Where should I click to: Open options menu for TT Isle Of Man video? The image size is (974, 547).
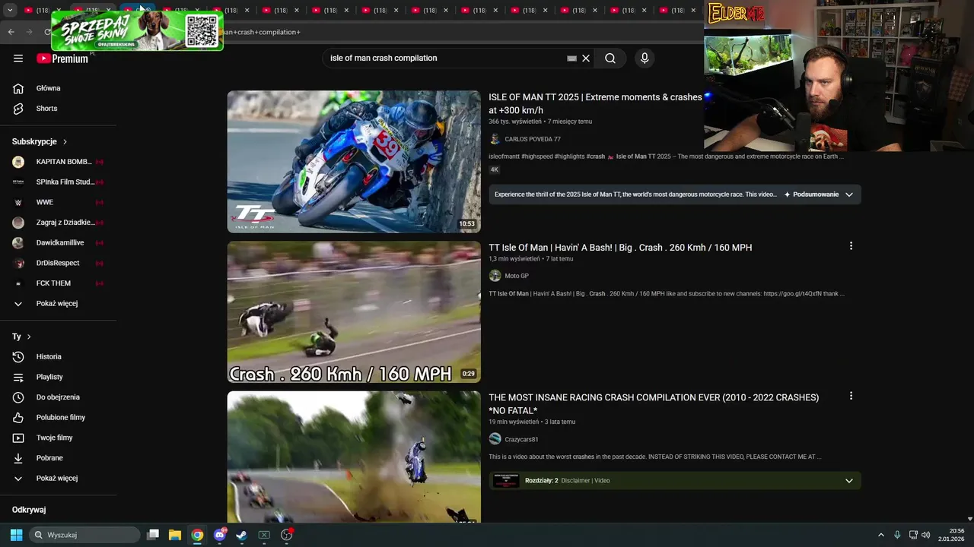[851, 246]
